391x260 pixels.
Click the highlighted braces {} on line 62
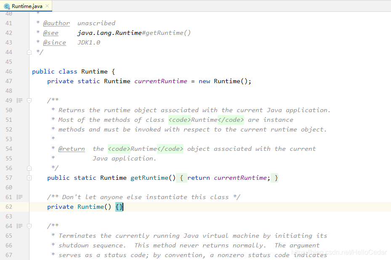(119, 207)
